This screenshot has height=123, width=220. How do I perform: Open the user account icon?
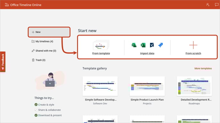pyautogui.click(x=208, y=5)
